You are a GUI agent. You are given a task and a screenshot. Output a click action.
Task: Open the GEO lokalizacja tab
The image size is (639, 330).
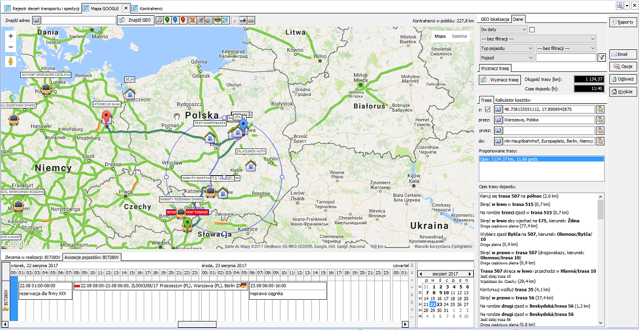coord(495,19)
